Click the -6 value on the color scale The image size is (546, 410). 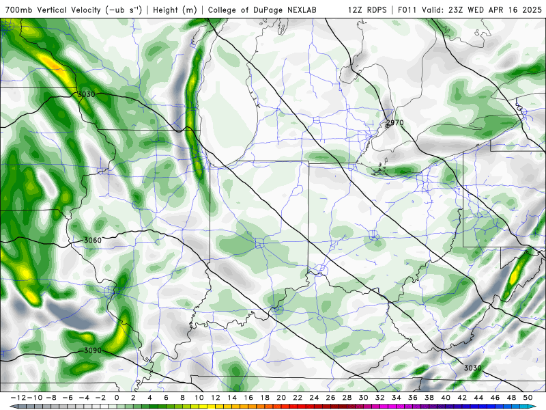68,398
